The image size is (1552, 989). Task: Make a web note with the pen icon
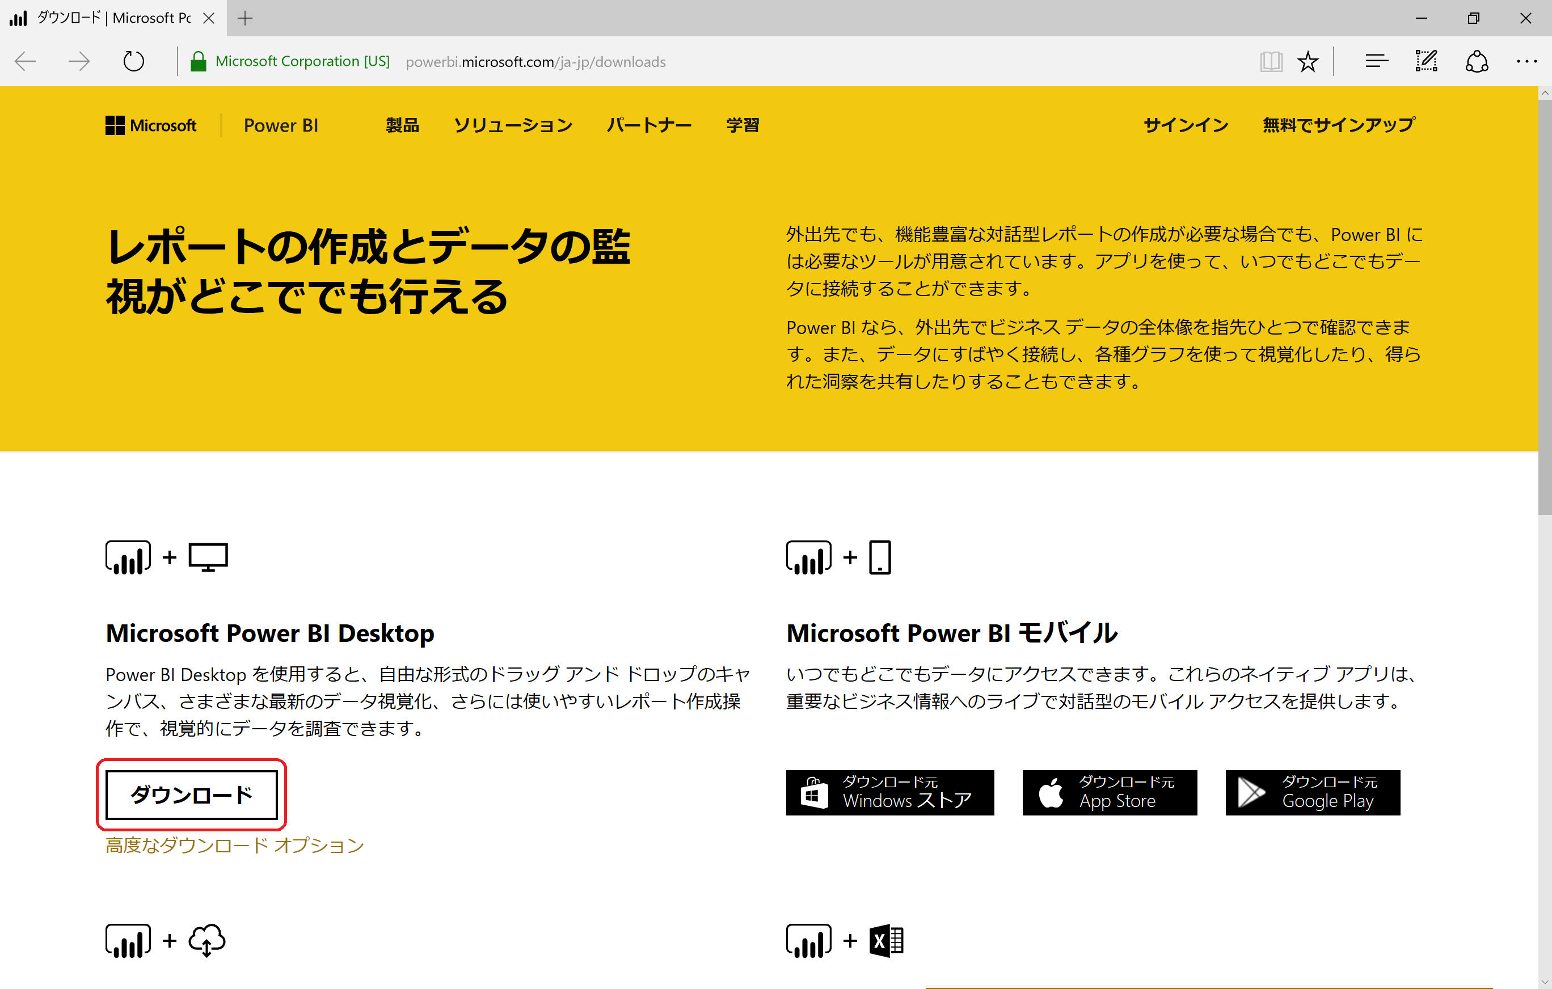1426,61
